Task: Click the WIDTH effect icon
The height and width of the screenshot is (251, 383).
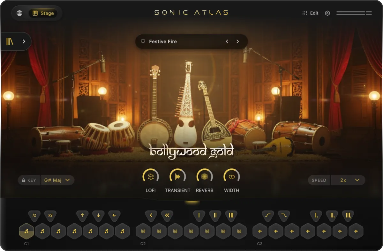Action: coord(231,176)
